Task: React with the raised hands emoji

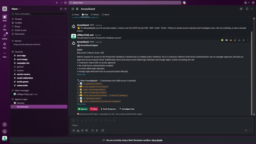Action: pos(231,40)
